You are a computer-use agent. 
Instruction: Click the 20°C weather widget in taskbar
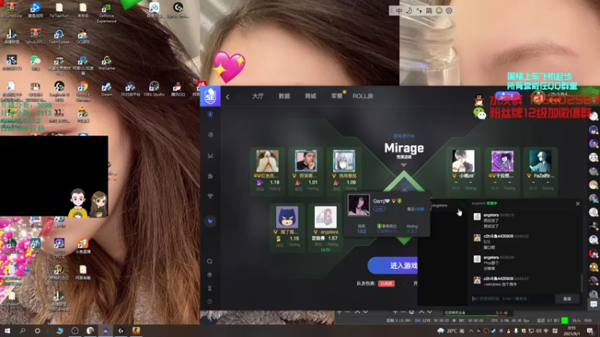(x=451, y=331)
